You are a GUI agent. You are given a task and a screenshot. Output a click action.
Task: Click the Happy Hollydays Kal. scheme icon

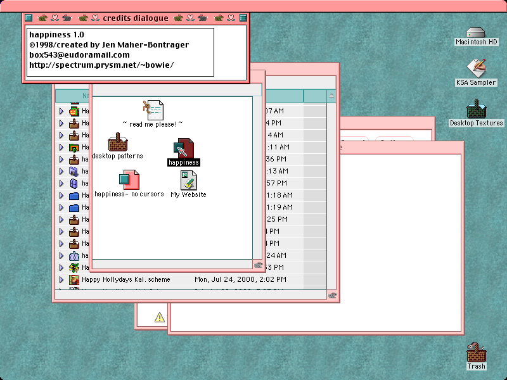[74, 279]
